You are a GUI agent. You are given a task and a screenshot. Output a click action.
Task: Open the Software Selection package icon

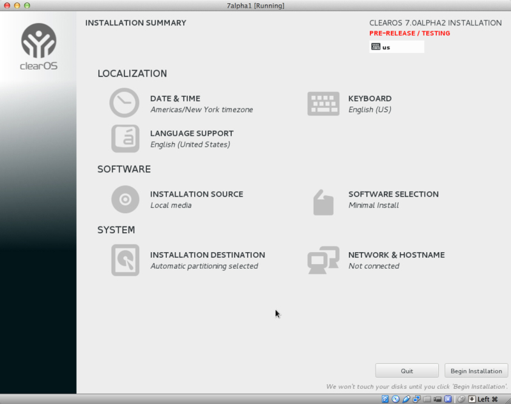pyautogui.click(x=323, y=202)
